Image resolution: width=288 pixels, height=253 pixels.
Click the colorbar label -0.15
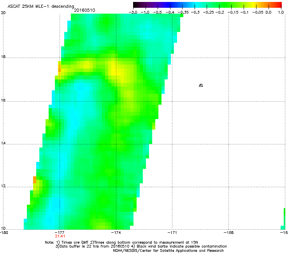pyautogui.click(x=233, y=12)
